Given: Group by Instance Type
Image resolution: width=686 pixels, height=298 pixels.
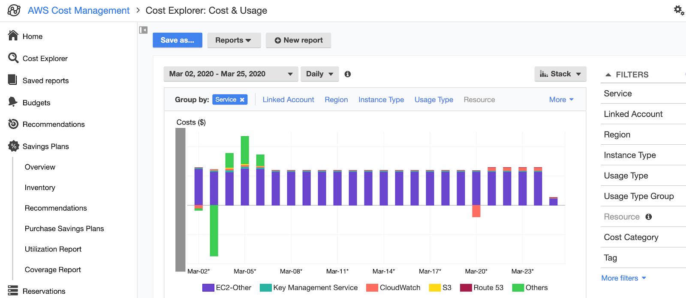Looking at the screenshot, I should [381, 100].
